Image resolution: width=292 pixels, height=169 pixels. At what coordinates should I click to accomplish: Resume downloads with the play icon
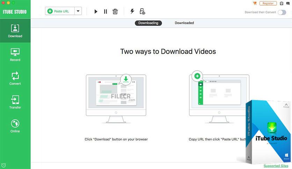click(x=96, y=12)
